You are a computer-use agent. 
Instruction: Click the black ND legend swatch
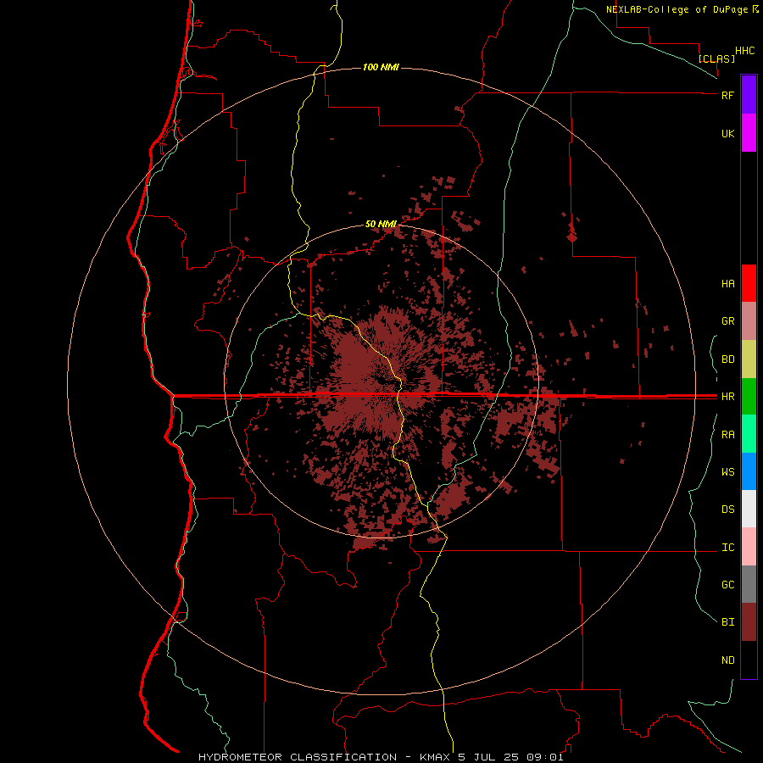tap(749, 660)
